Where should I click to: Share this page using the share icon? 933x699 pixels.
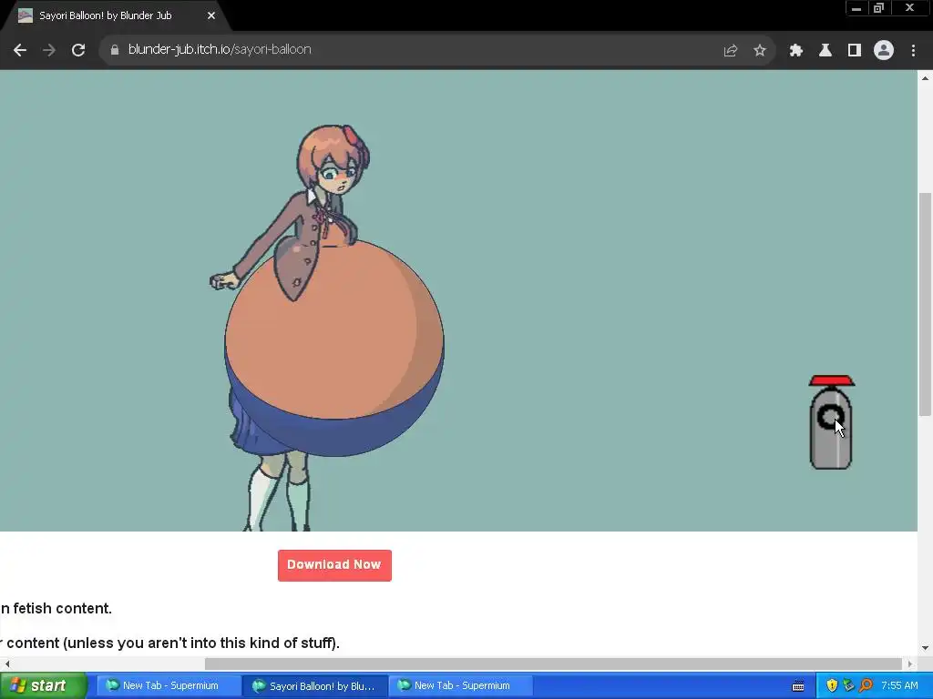click(731, 51)
